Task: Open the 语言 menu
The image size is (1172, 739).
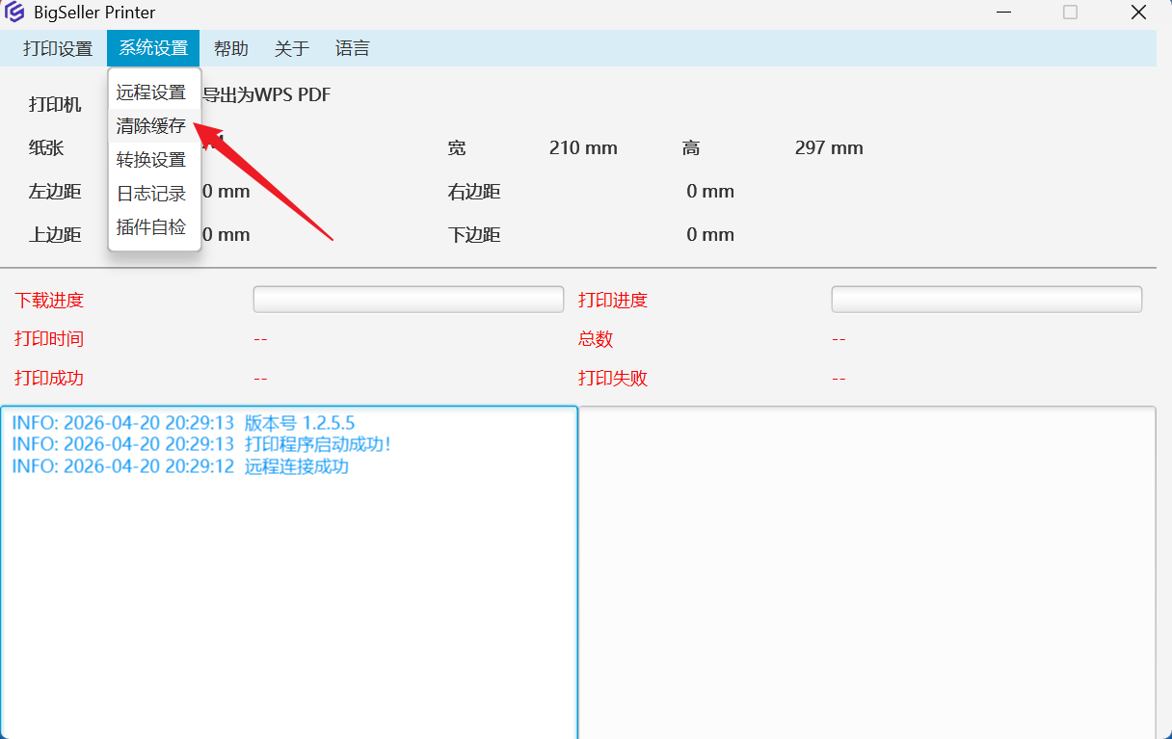Action: 353,48
